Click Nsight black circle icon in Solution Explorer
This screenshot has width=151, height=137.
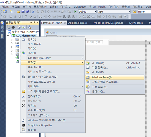click(x=13, y=27)
